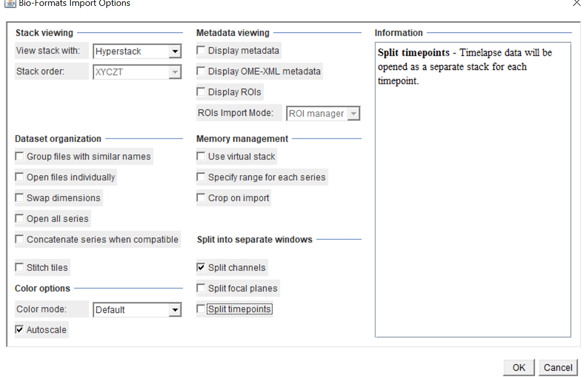Disable the Autoscale option
The height and width of the screenshot is (377, 588).
coord(19,329)
